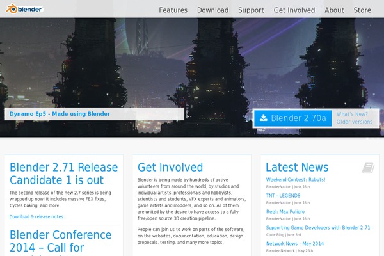Click paragraph starting 'The second release of the new 2.7'
The height and width of the screenshot is (256, 384).
tap(60, 199)
